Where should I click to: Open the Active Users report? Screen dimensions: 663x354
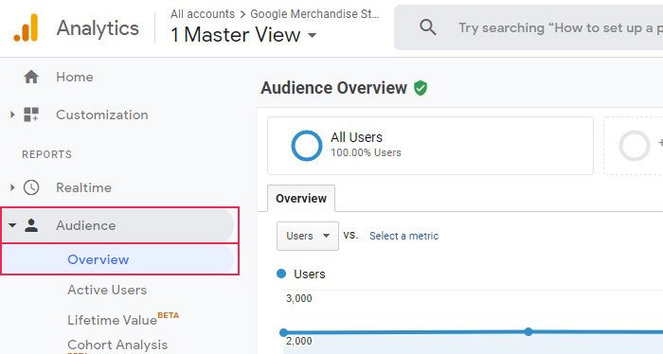point(107,290)
